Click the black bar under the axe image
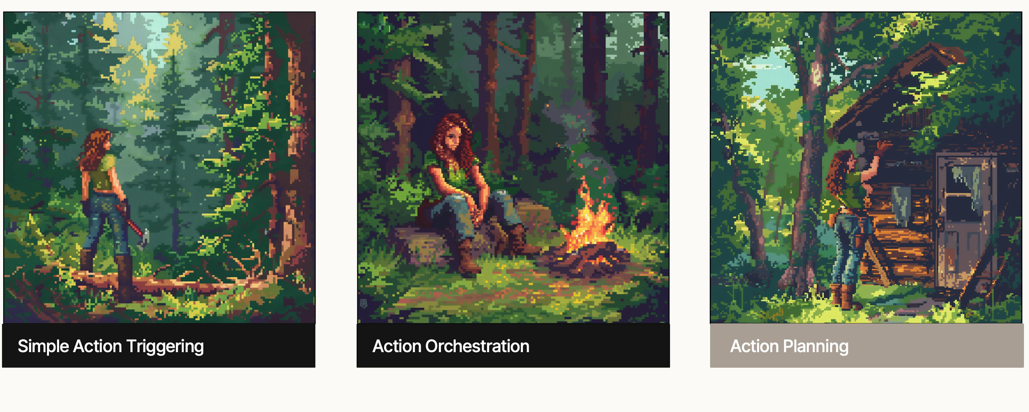This screenshot has height=412, width=1029. point(159,346)
